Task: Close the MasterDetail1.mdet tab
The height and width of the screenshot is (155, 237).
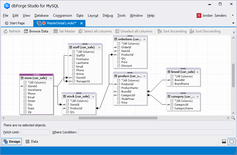Action: pos(81,23)
